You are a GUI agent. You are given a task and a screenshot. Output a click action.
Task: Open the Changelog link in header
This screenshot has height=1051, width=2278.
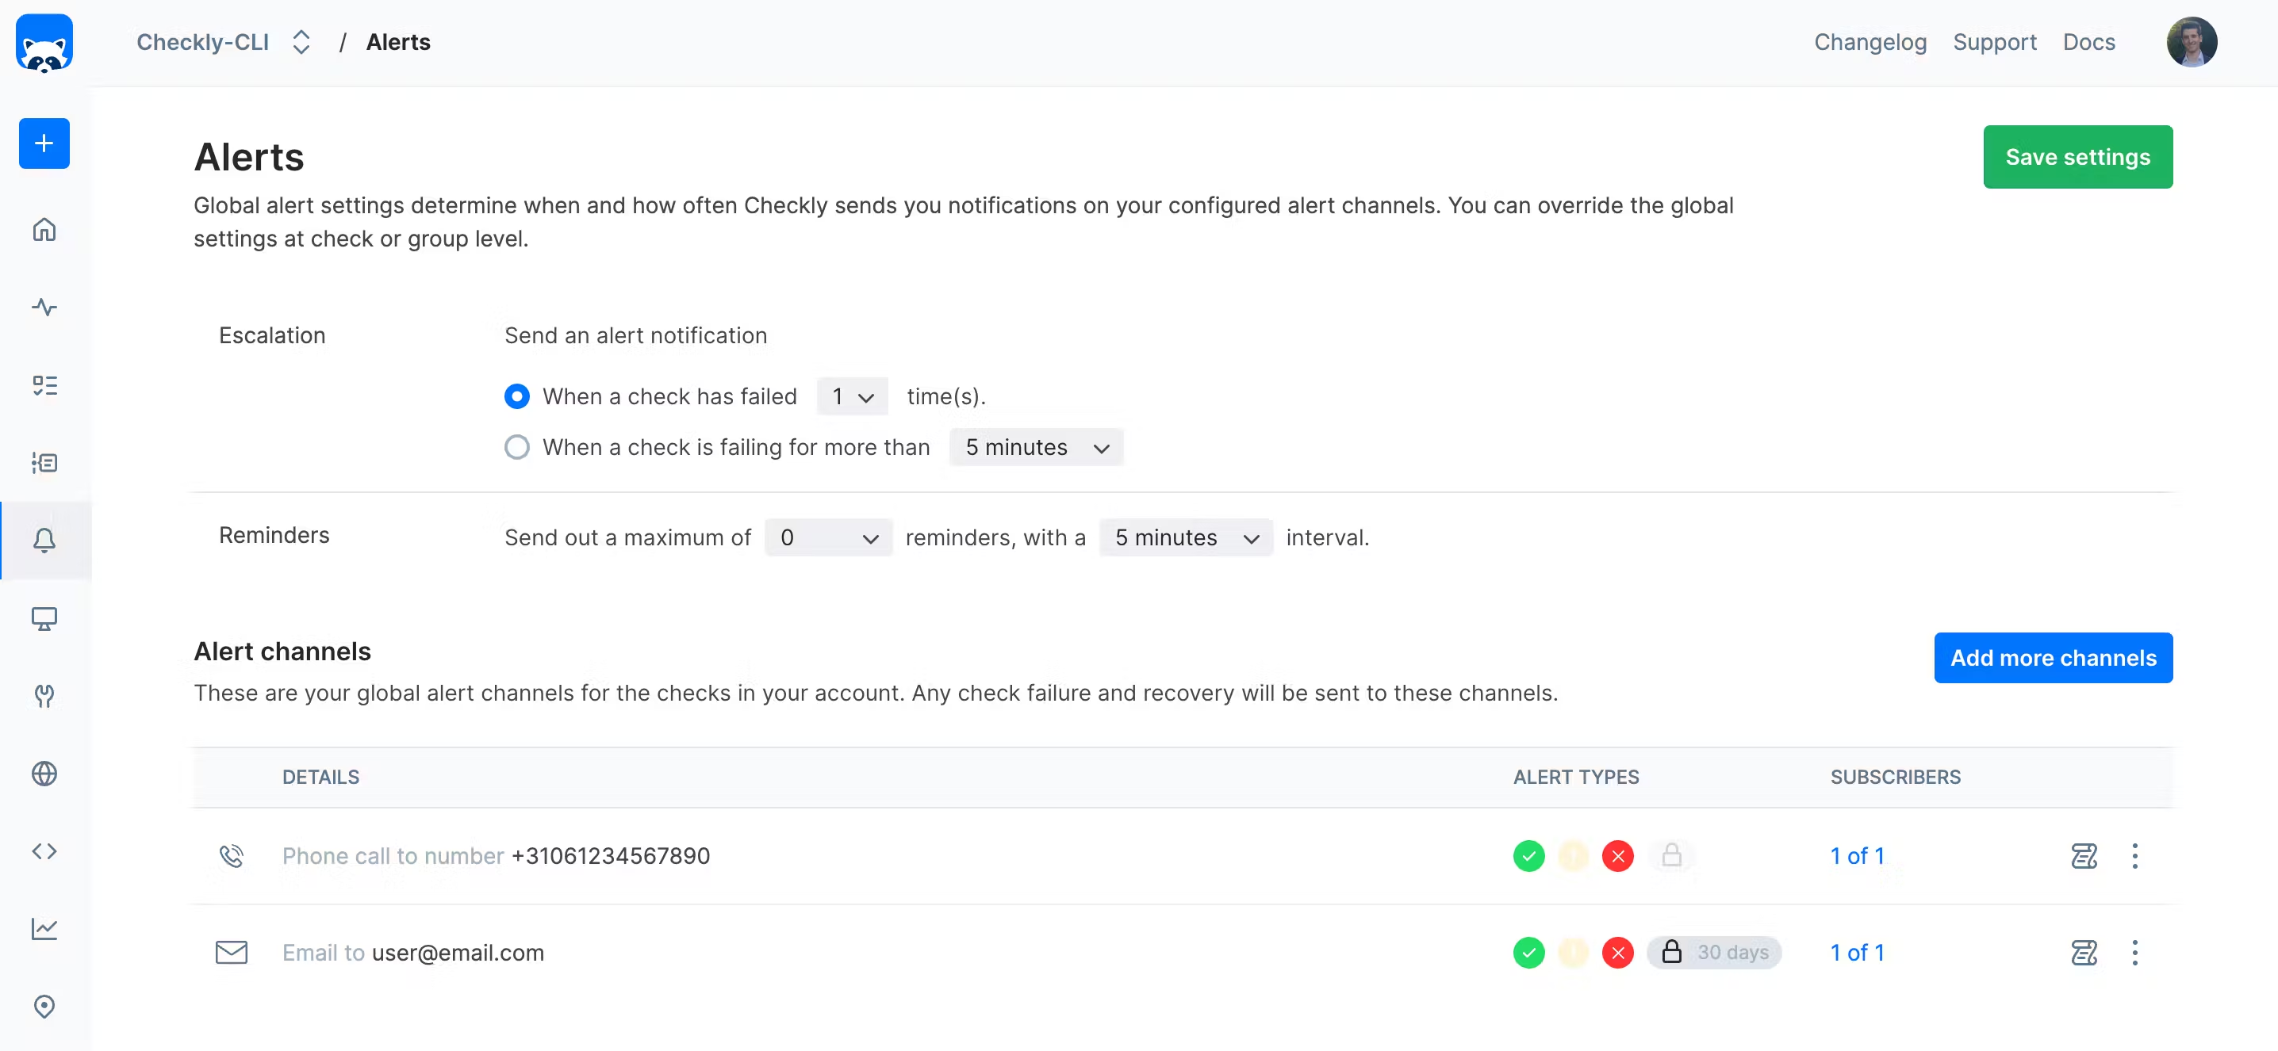(x=1870, y=41)
